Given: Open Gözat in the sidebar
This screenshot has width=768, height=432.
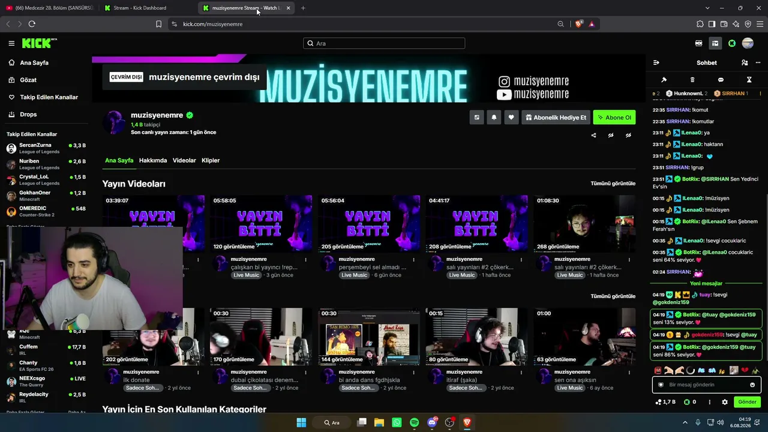Looking at the screenshot, I should tap(46, 80).
